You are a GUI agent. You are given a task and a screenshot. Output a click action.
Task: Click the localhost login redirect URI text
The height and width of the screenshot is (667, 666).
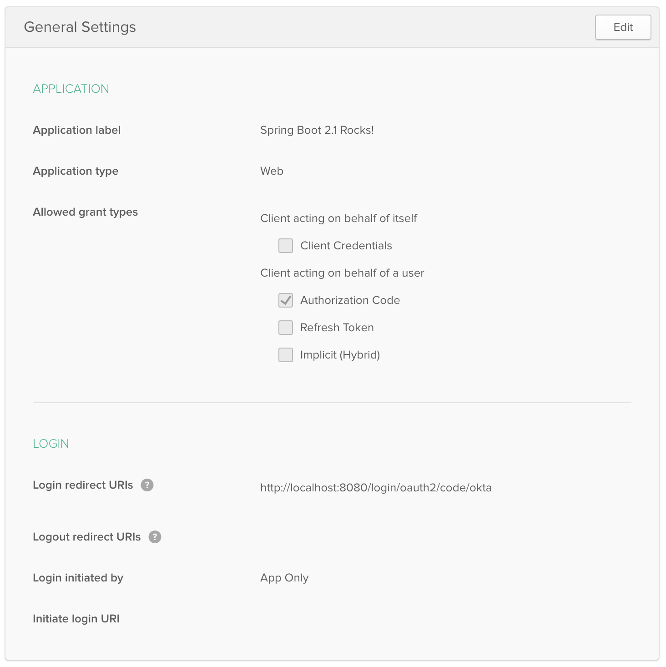click(x=376, y=488)
